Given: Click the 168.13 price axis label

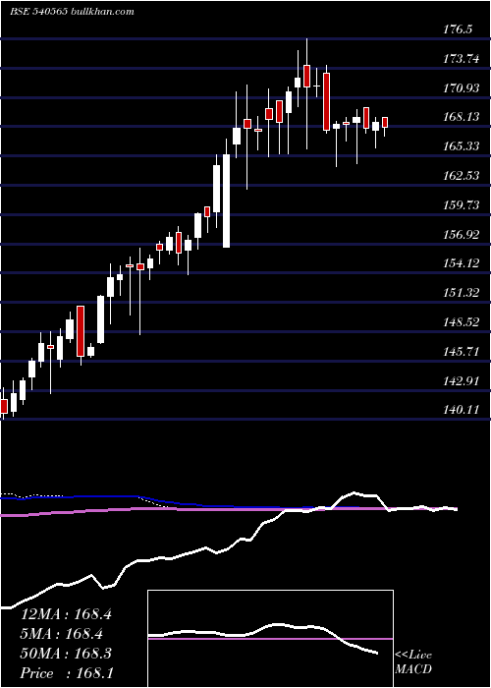Looking at the screenshot, I should point(462,117).
